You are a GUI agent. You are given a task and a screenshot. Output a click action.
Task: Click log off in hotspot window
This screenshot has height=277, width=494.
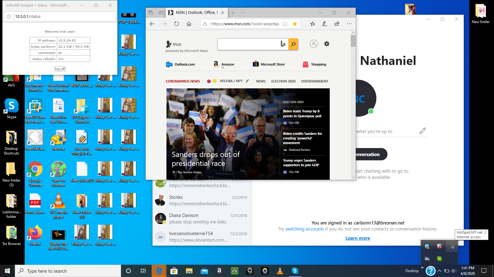point(60,69)
